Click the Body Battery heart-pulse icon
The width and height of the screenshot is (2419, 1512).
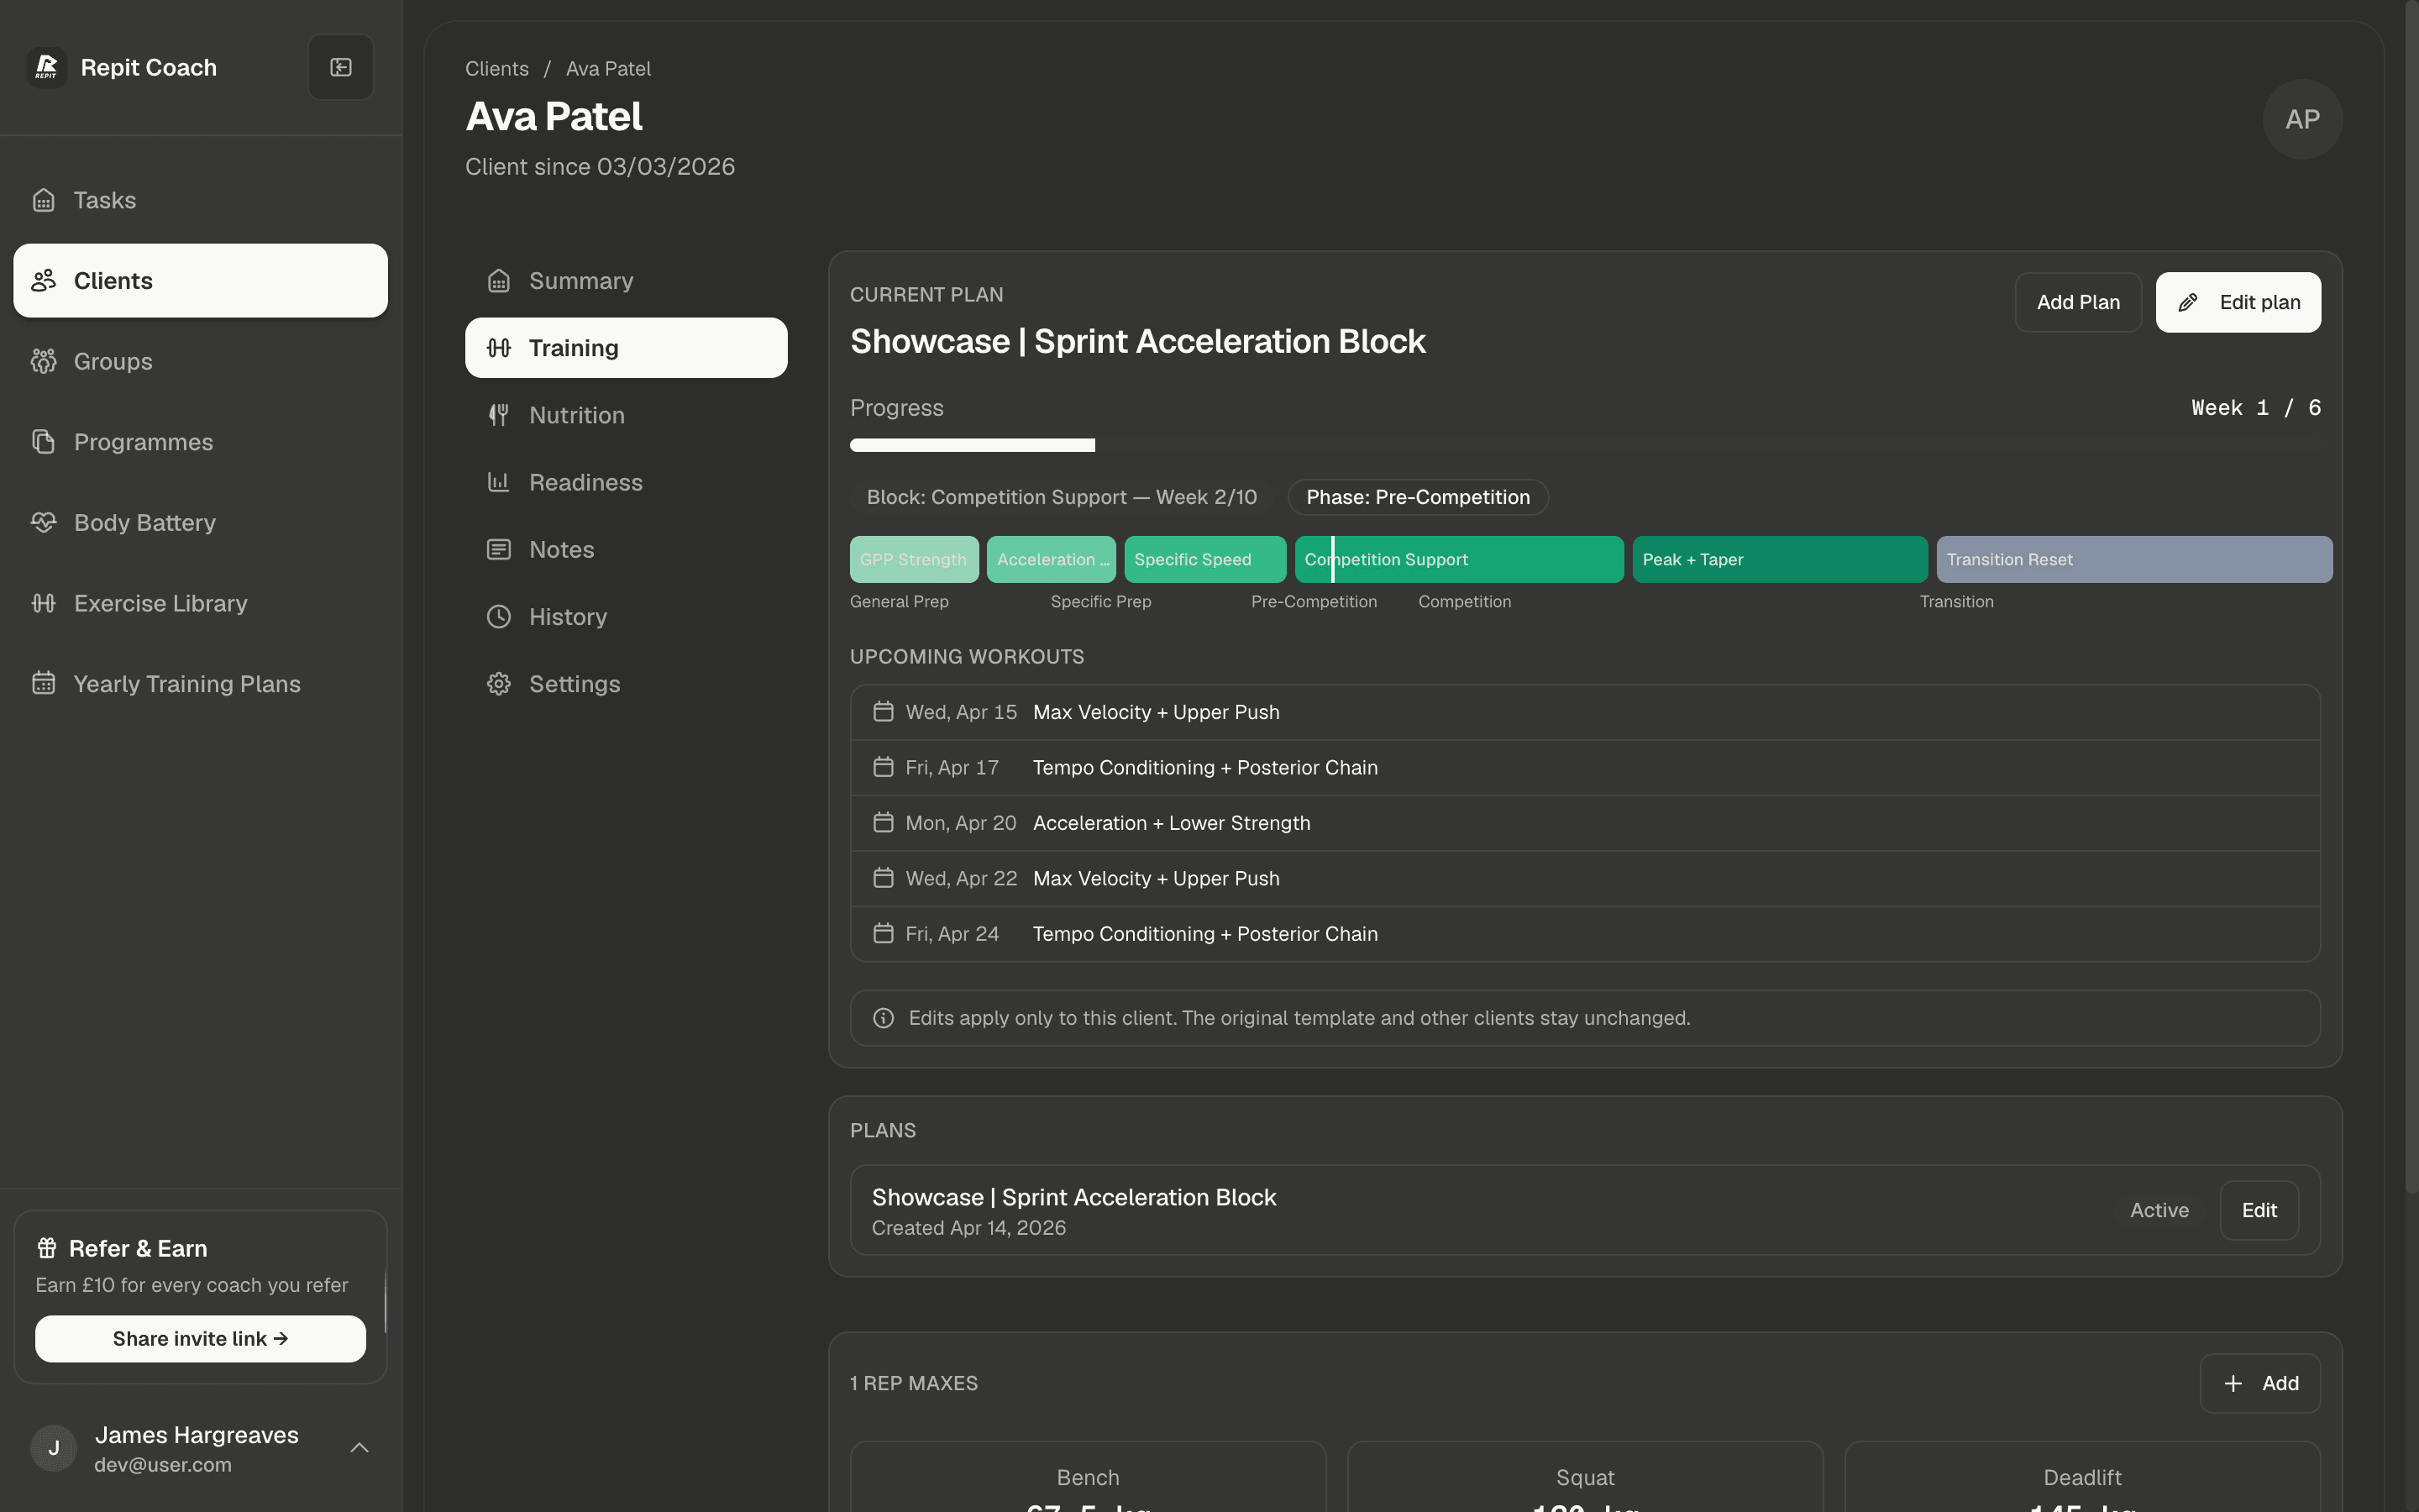43,523
